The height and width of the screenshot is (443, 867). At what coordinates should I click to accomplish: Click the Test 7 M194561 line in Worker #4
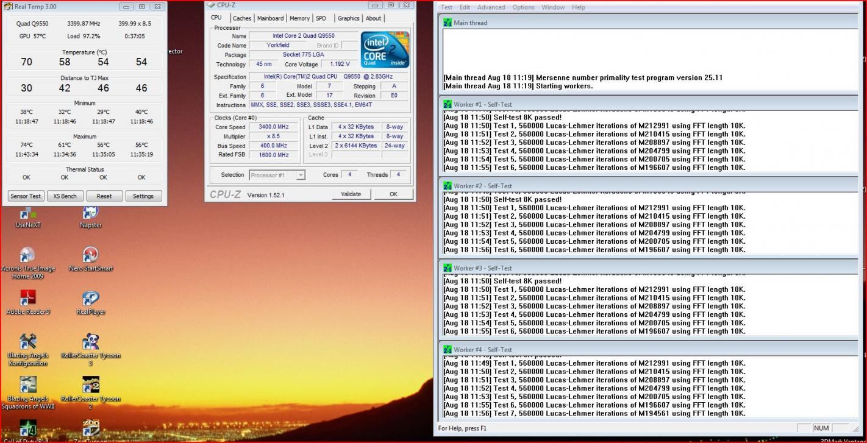click(594, 413)
